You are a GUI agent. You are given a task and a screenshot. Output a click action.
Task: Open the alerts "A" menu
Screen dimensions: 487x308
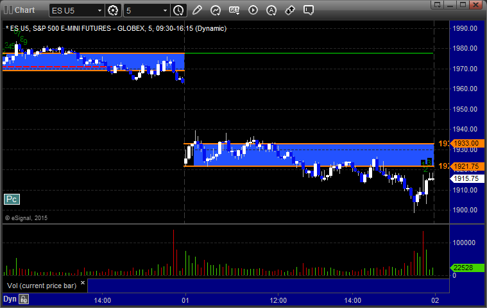coord(271,10)
